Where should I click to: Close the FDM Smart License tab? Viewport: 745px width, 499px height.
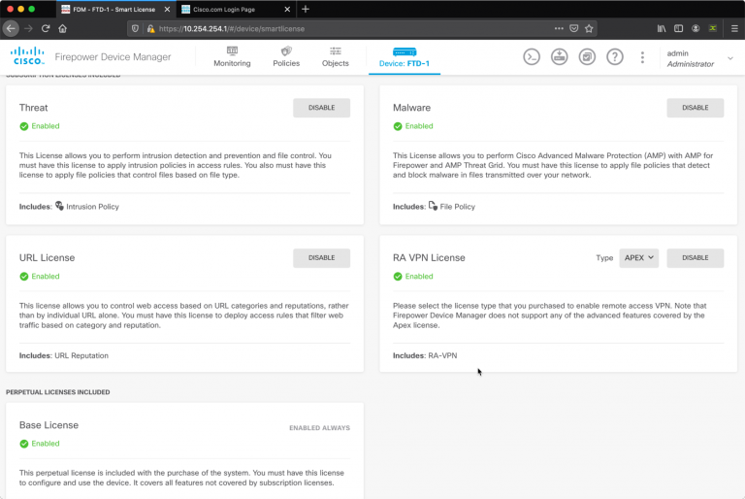pos(167,9)
